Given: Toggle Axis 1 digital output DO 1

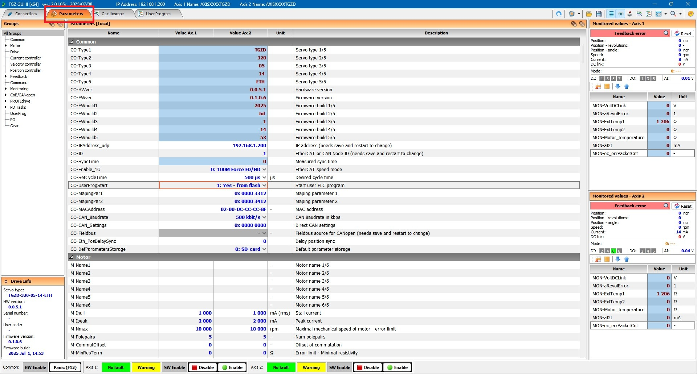Looking at the screenshot, I should (642, 78).
